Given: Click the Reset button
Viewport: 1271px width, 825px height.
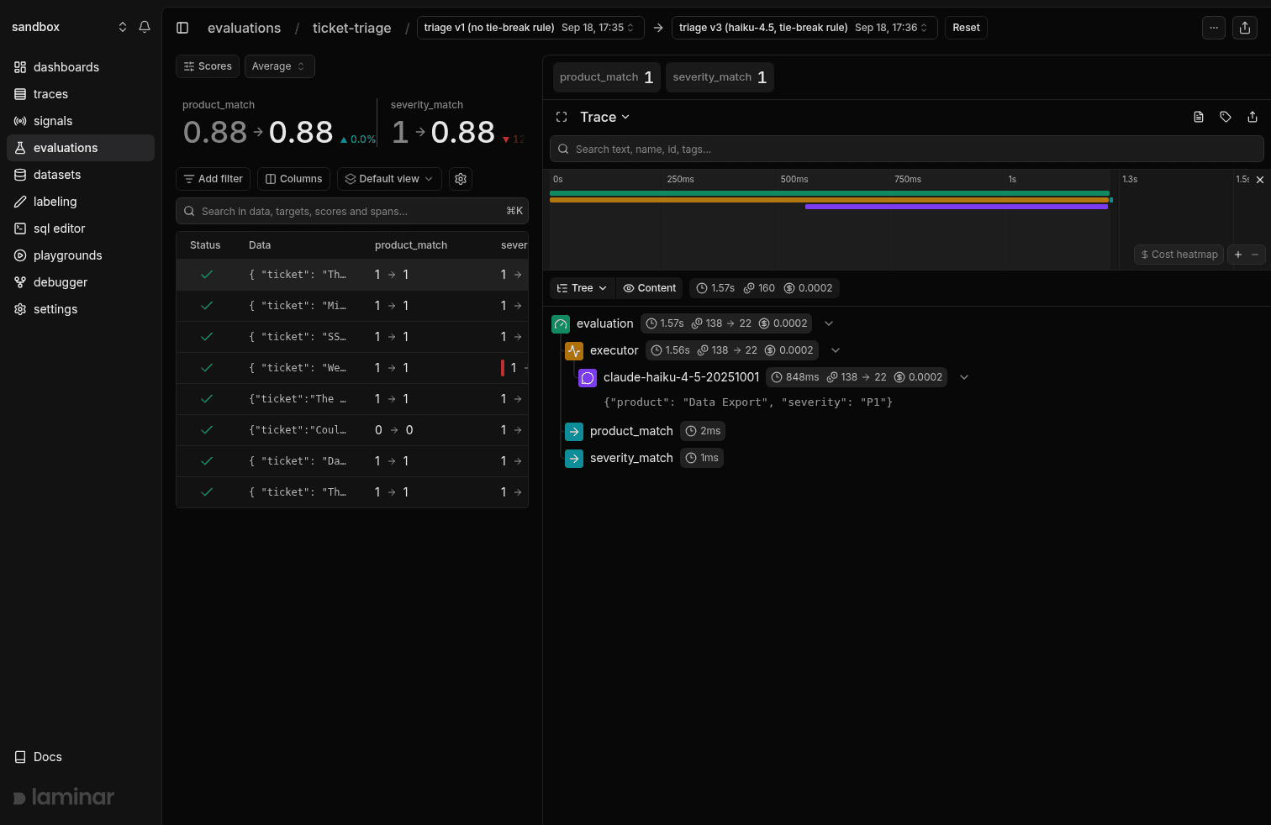Looking at the screenshot, I should point(966,28).
